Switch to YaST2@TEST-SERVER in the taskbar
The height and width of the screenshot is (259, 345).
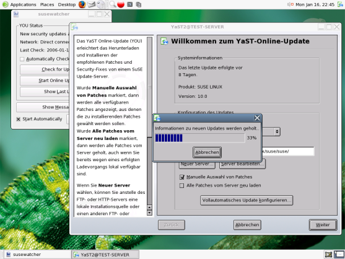(x=105, y=255)
